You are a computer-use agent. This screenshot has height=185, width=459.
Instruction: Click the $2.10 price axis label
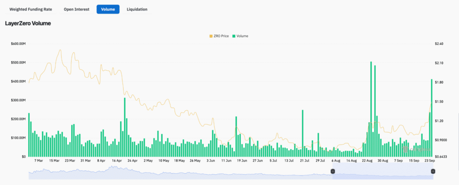coord(439,63)
